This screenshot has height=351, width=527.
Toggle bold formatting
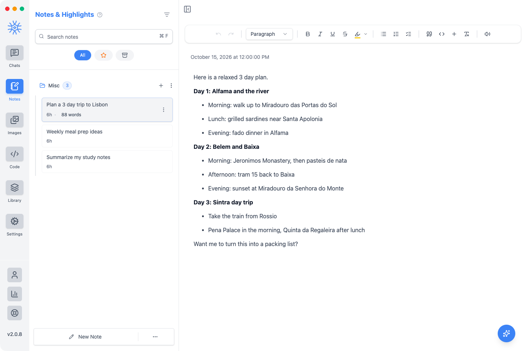pyautogui.click(x=308, y=34)
